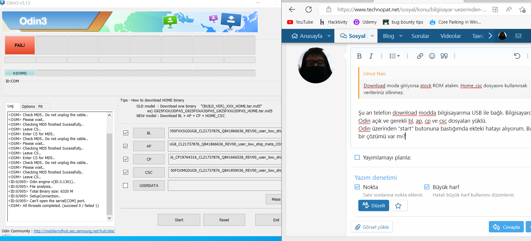Click the Reset button in Odin

point(224,220)
